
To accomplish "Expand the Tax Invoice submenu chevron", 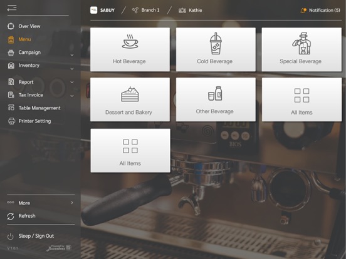I will [x=72, y=96].
